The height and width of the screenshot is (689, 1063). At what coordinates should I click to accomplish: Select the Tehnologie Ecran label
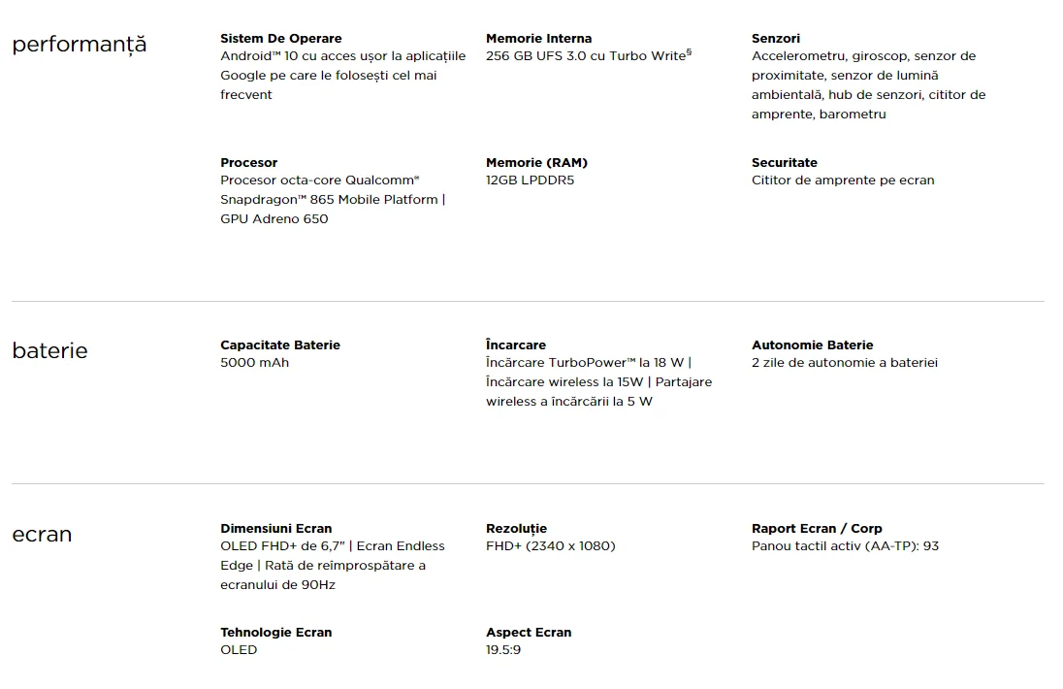275,633
